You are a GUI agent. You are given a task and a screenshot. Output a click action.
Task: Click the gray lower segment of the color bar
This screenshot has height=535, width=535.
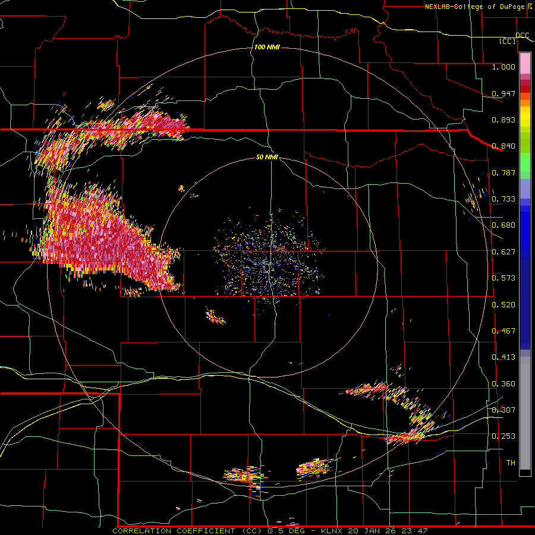pos(525,413)
